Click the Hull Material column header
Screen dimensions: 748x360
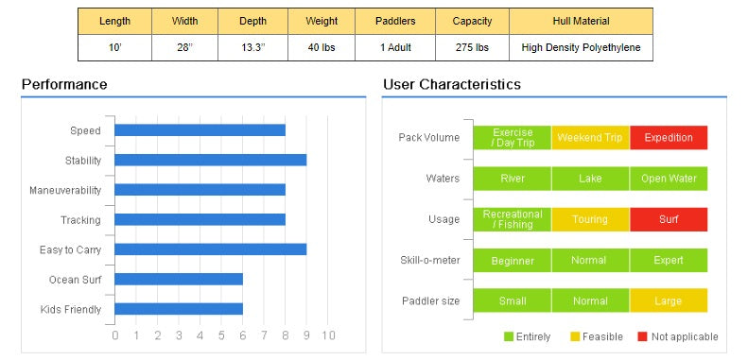(x=581, y=22)
